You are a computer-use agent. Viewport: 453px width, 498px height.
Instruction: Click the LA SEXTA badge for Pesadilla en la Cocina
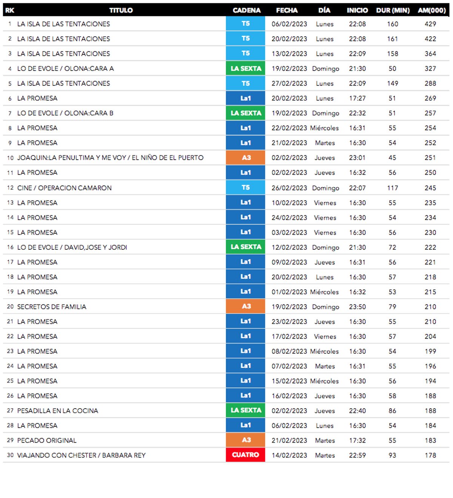click(245, 410)
